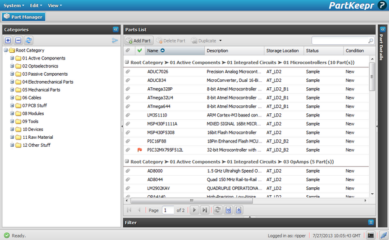Viewport: 389px width, 240px height.
Task: Click the Ready status check icon
Action: [x=7, y=235]
